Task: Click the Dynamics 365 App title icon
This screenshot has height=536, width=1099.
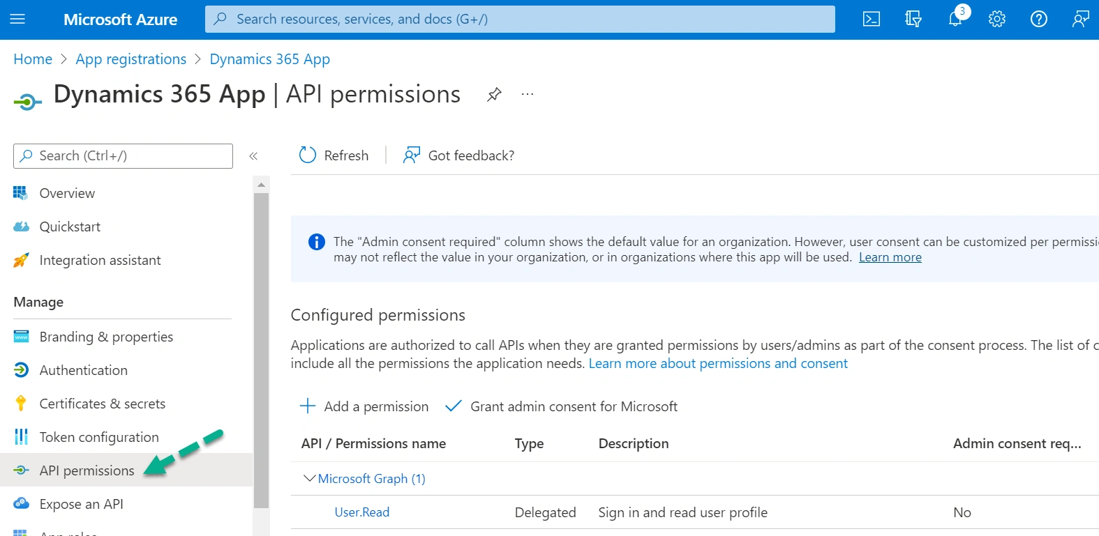Action: (28, 102)
